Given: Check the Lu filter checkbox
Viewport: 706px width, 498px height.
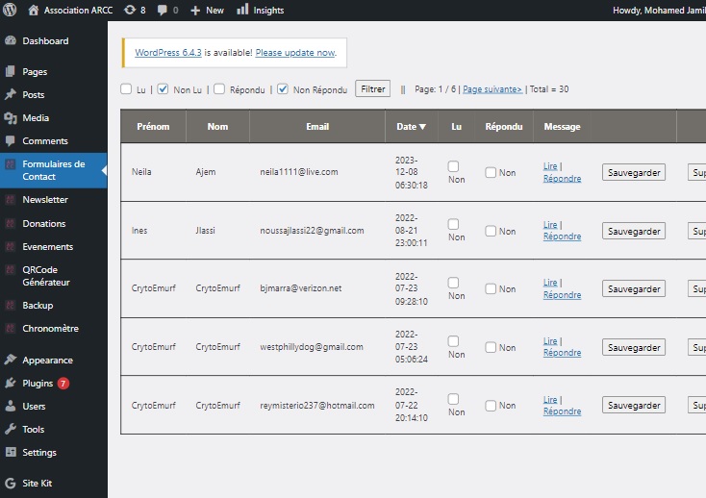Looking at the screenshot, I should (126, 89).
